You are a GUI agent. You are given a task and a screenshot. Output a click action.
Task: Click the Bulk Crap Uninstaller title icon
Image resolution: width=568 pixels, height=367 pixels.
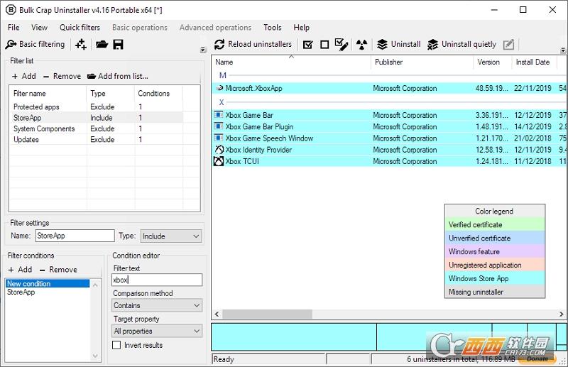click(x=11, y=10)
